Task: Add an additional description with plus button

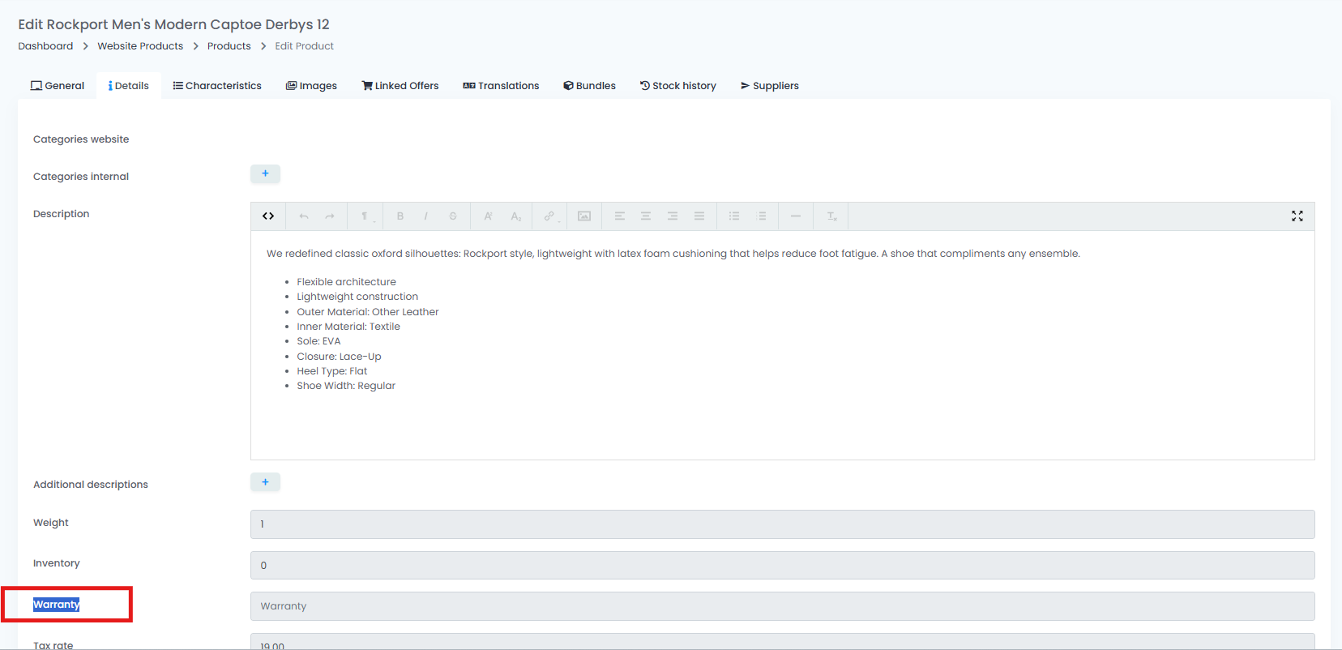Action: [x=265, y=482]
